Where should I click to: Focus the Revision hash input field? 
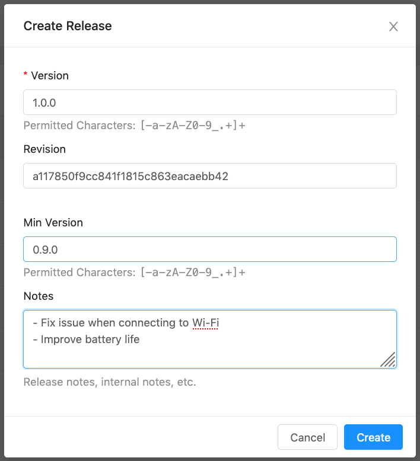(209, 176)
